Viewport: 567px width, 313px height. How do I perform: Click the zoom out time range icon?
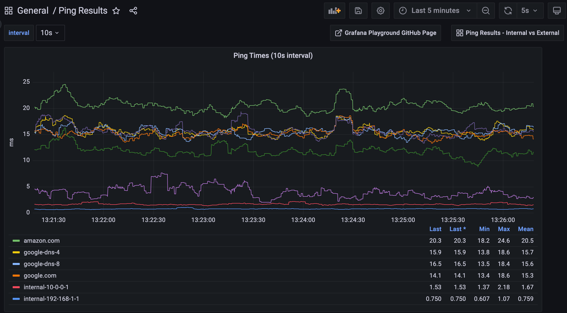tap(486, 11)
